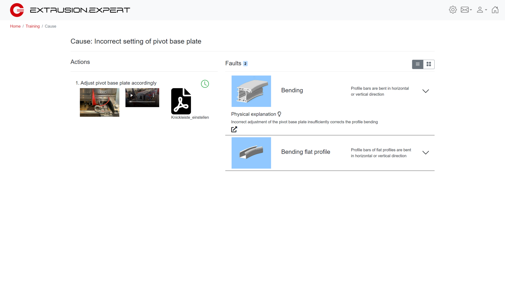Open the user account dropdown
505x284 pixels.
point(482,10)
